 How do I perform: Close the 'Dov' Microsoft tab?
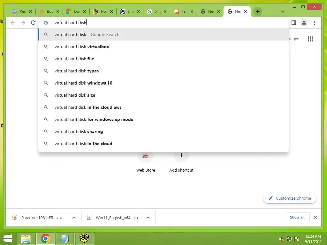point(84,11)
